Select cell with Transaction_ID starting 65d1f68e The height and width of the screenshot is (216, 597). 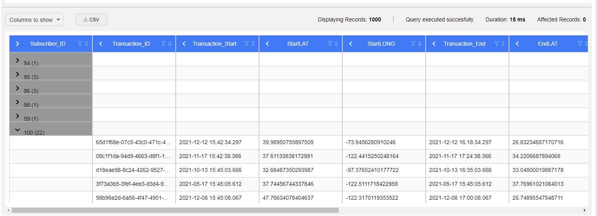click(134, 142)
